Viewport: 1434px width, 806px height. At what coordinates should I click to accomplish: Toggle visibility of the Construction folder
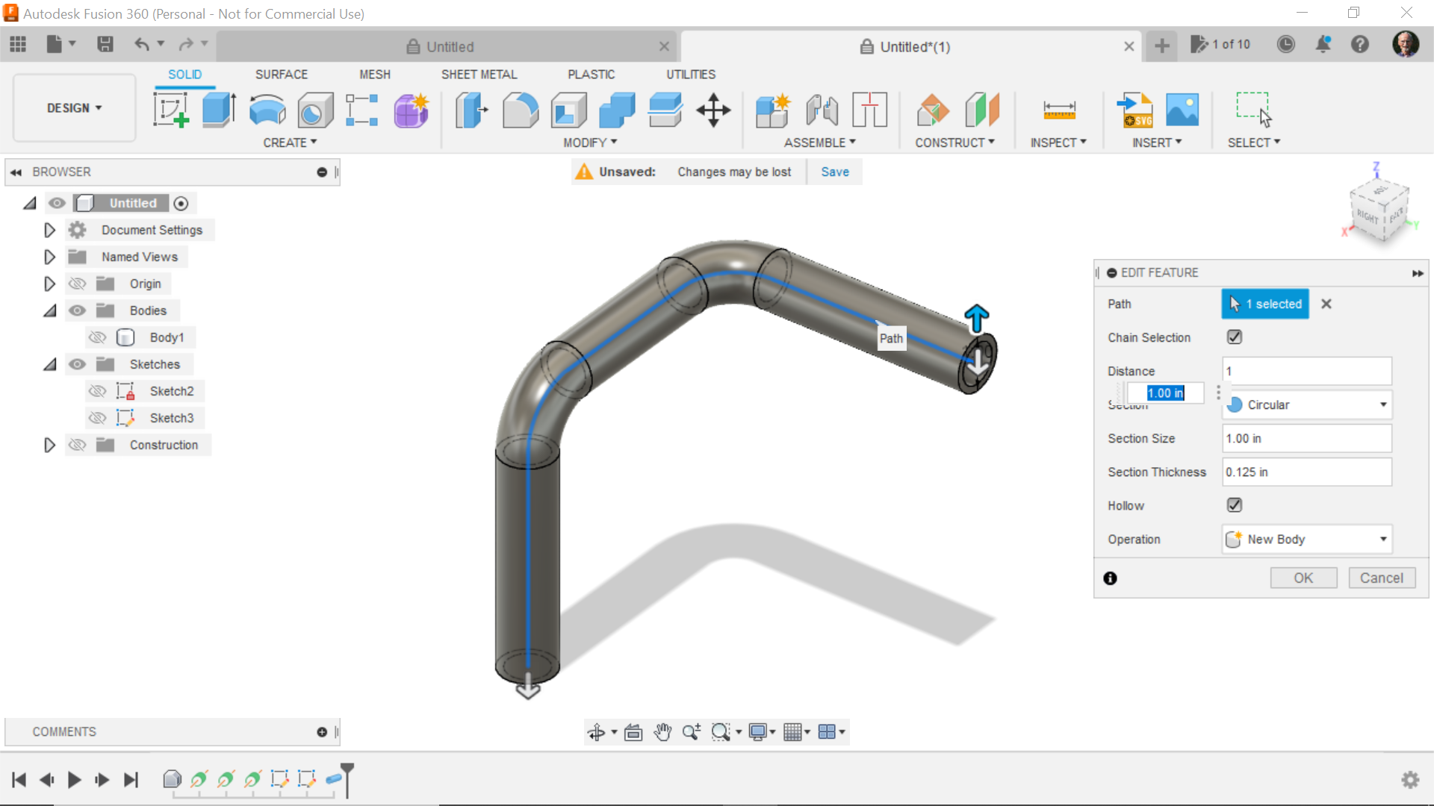77,445
